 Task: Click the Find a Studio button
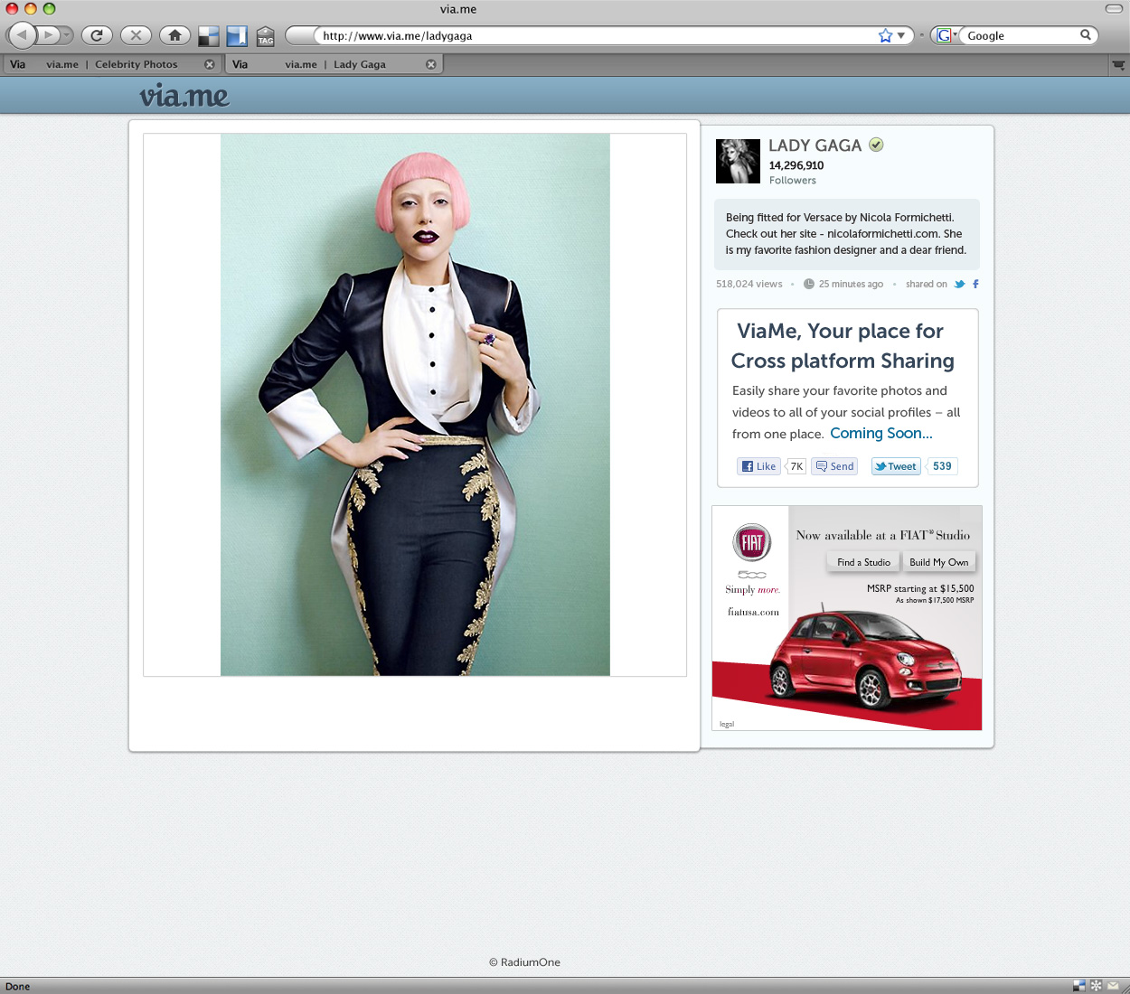[x=863, y=562]
